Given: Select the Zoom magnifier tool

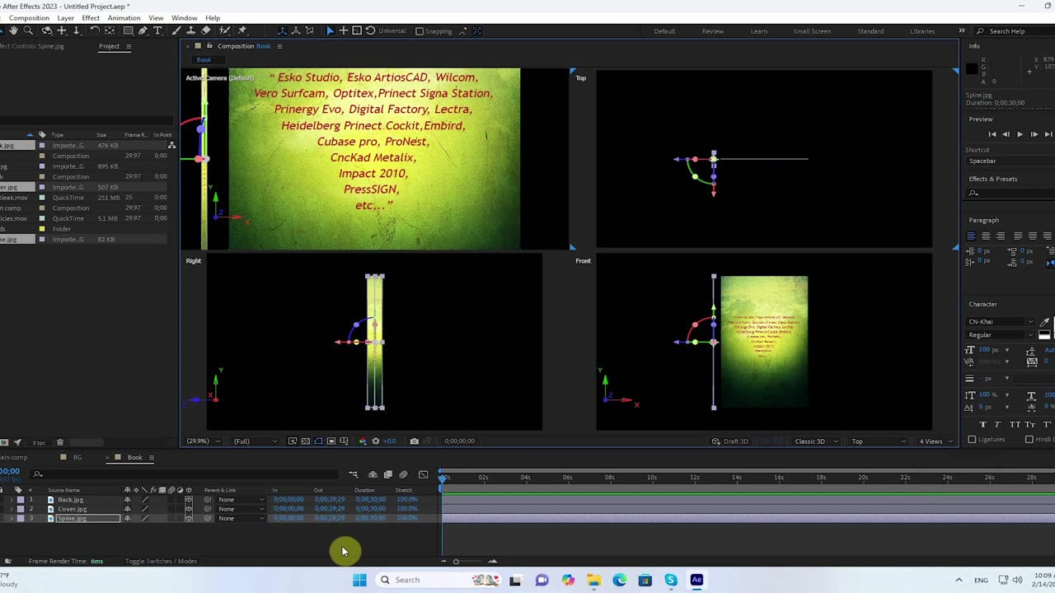Looking at the screenshot, I should click(x=28, y=30).
